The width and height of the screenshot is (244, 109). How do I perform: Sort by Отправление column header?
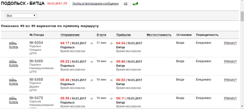coord(70,35)
